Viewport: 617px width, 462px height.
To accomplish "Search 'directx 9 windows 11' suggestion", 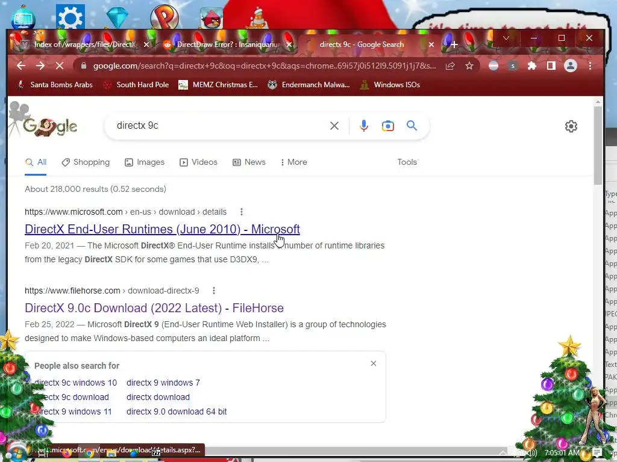I will point(73,411).
